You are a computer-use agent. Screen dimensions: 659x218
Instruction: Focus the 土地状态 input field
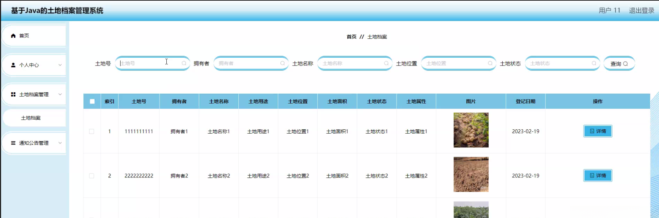pyautogui.click(x=562, y=63)
